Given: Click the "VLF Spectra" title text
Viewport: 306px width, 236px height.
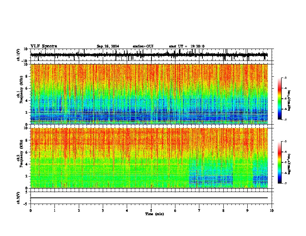Looking at the screenshot, I should [44, 46].
